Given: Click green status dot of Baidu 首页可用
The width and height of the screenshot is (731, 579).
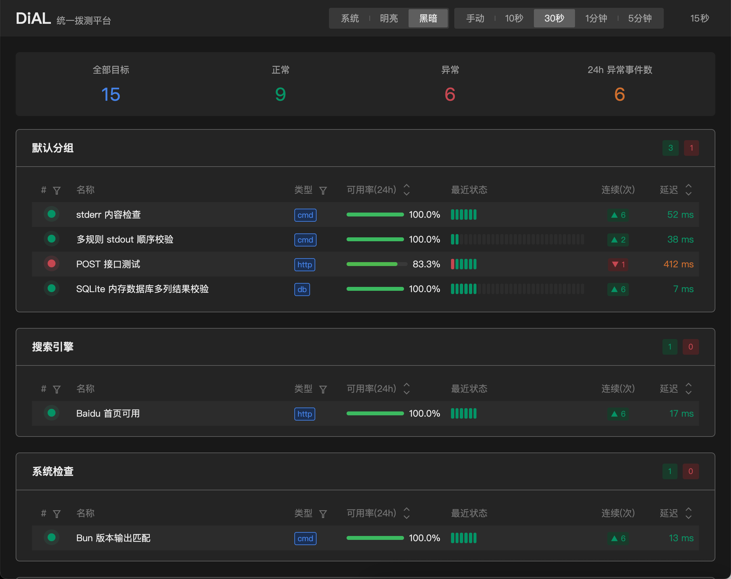Looking at the screenshot, I should tap(52, 413).
